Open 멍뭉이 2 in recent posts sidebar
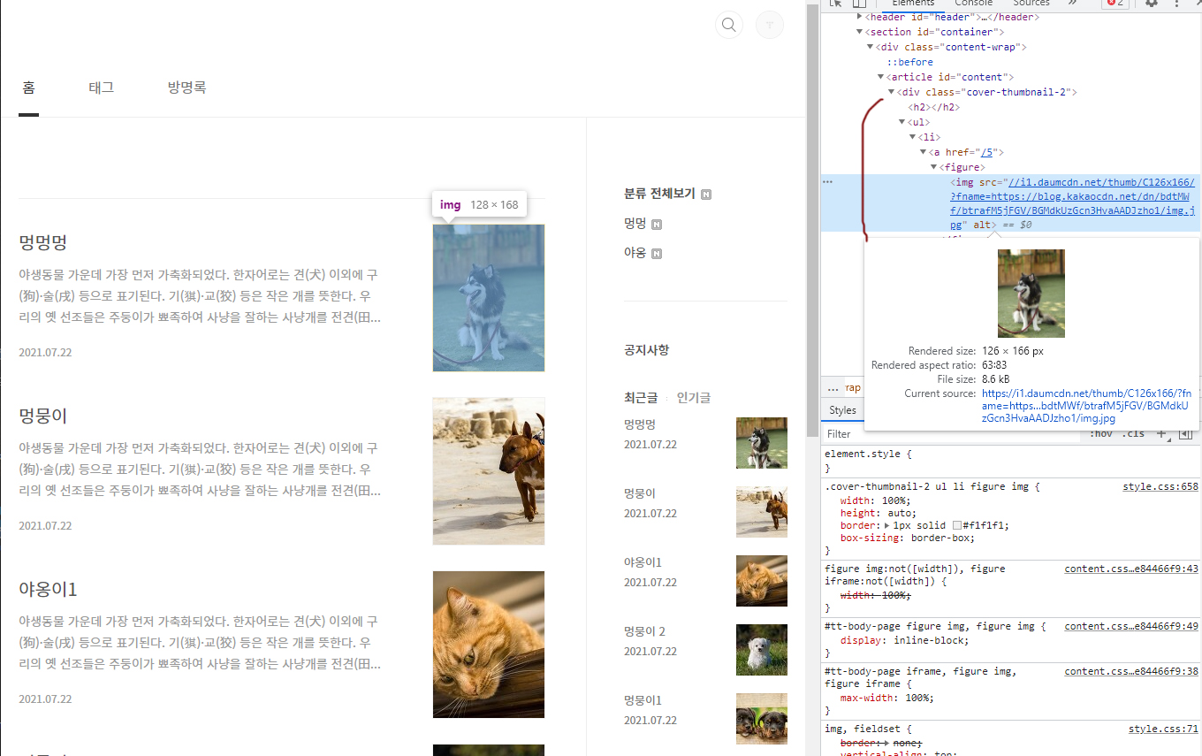 (644, 631)
